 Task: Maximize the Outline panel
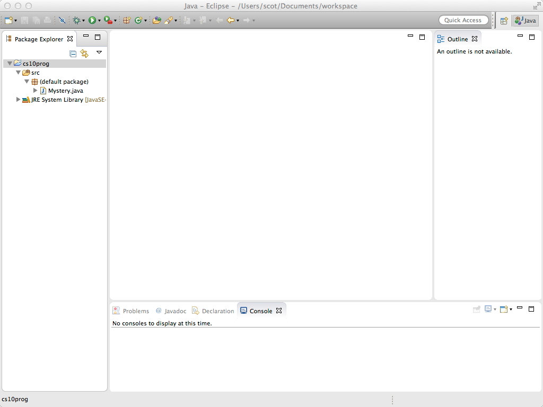(x=532, y=37)
